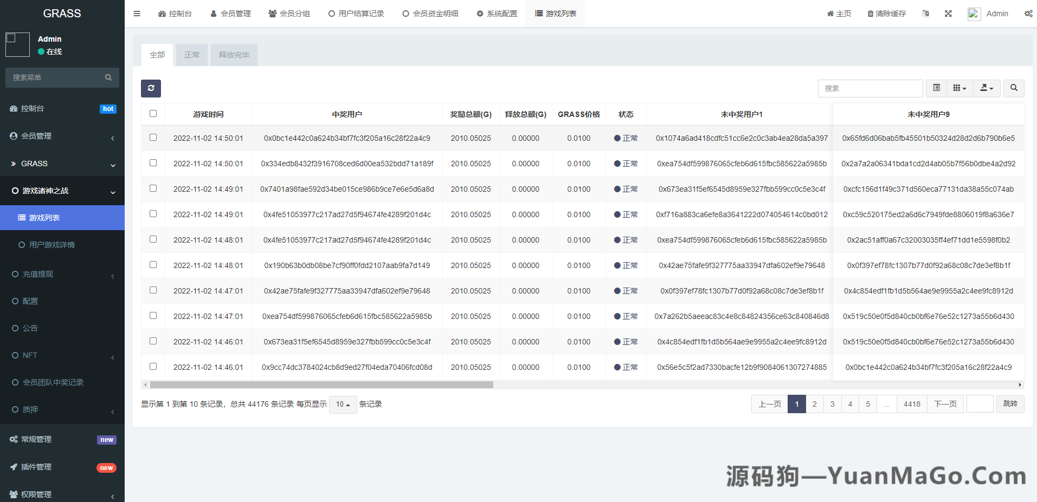Select the table search magnifier icon
The image size is (1037, 502).
click(x=1013, y=88)
